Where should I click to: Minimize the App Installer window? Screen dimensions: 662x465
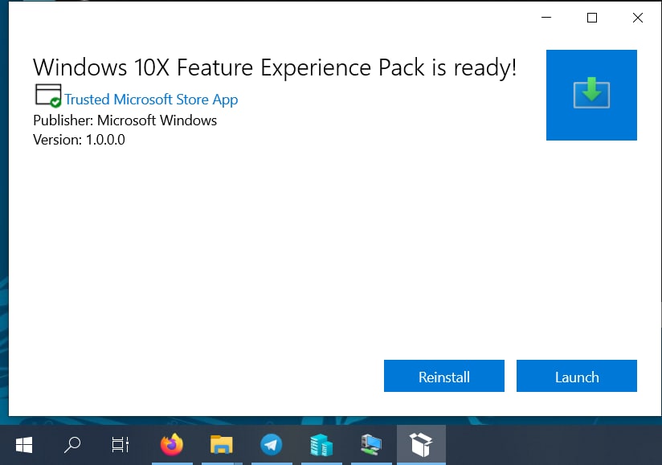pyautogui.click(x=546, y=18)
